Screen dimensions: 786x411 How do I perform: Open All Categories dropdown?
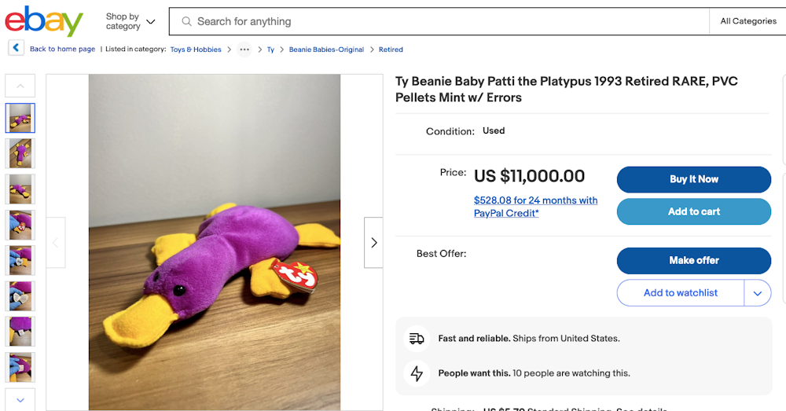click(747, 21)
